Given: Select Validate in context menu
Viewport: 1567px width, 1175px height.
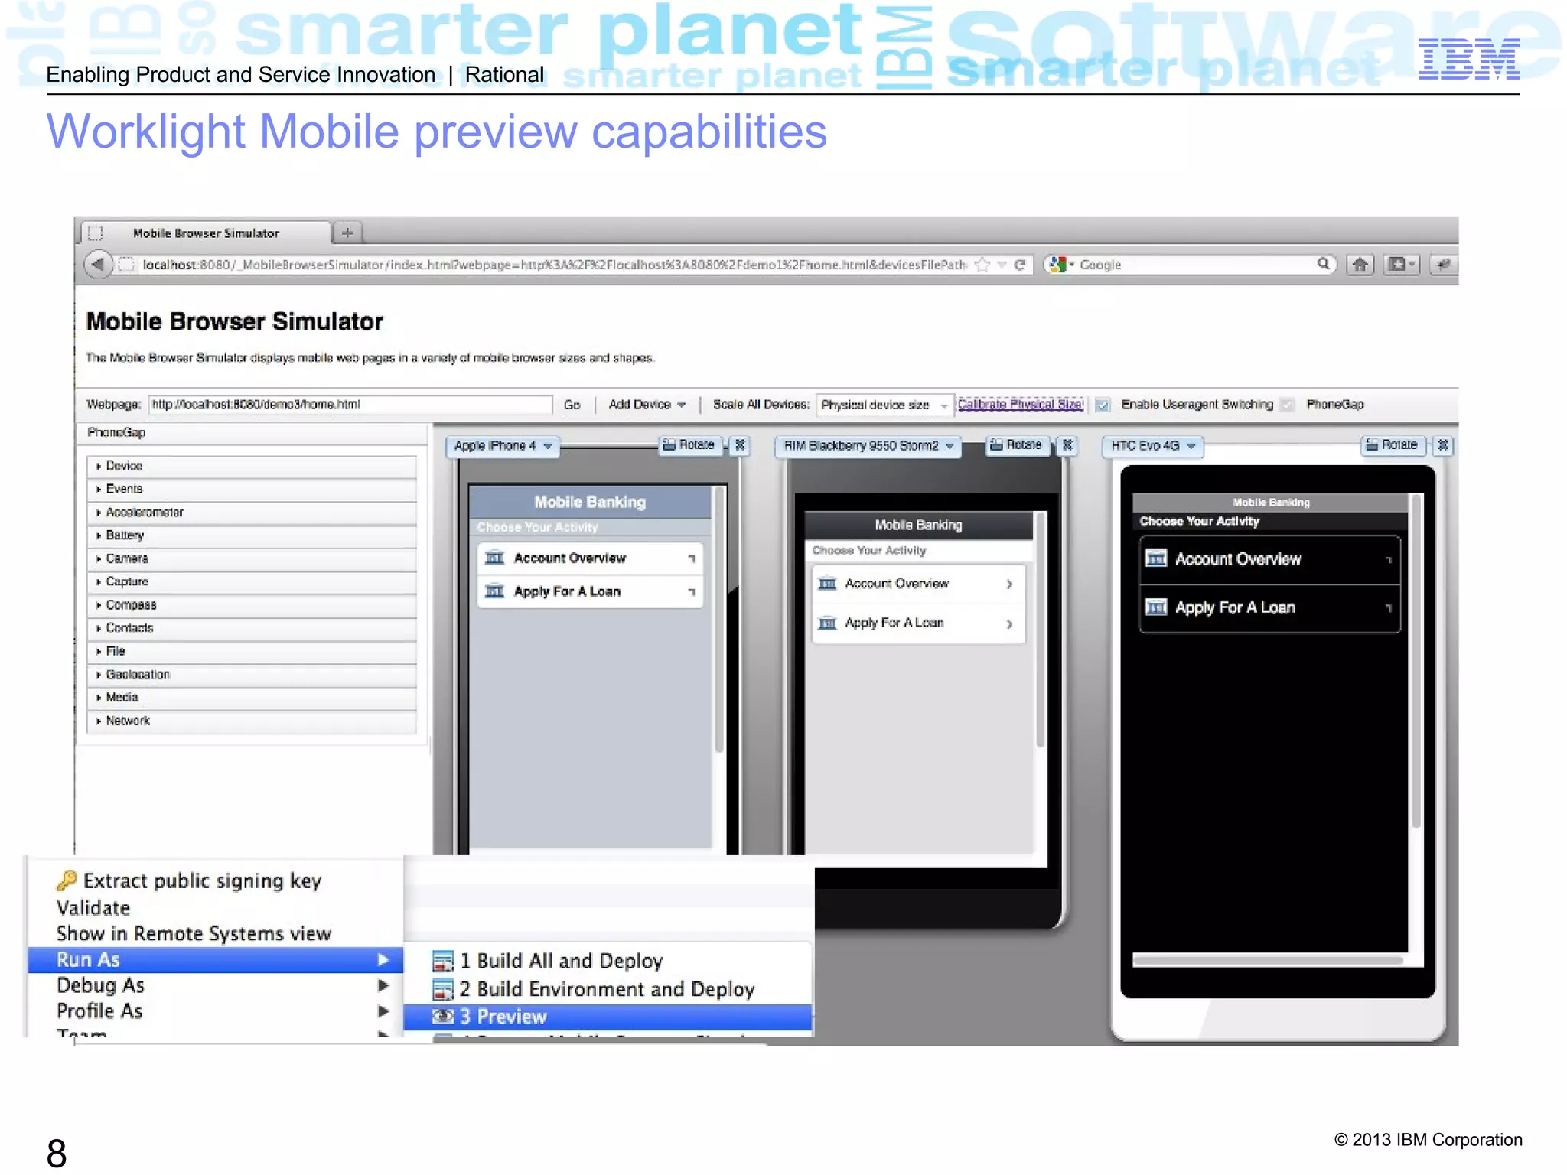Looking at the screenshot, I should point(93,908).
